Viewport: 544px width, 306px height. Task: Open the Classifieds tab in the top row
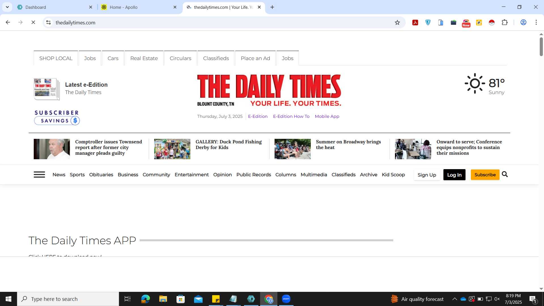(216, 58)
